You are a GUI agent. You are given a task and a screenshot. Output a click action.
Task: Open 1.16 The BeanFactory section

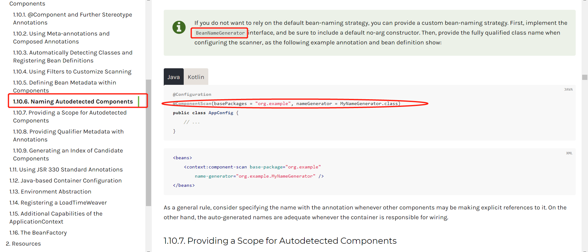pyautogui.click(x=38, y=233)
